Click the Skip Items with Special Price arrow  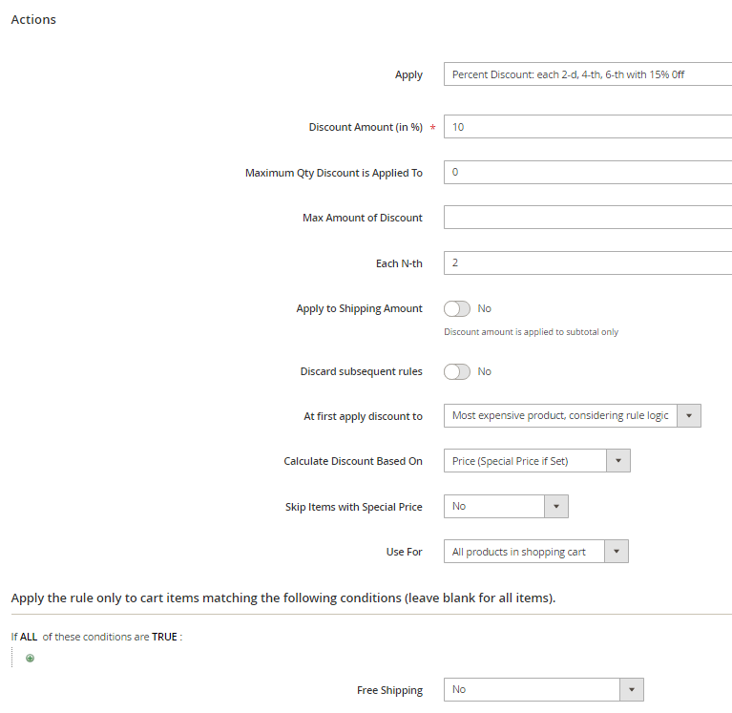pyautogui.click(x=556, y=506)
